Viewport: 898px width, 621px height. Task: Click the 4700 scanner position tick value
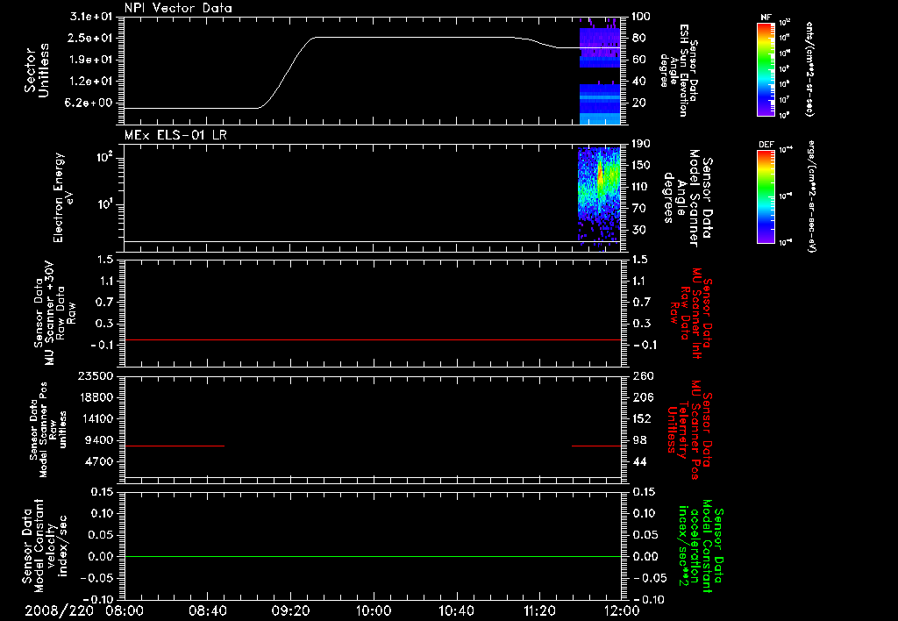[98, 461]
